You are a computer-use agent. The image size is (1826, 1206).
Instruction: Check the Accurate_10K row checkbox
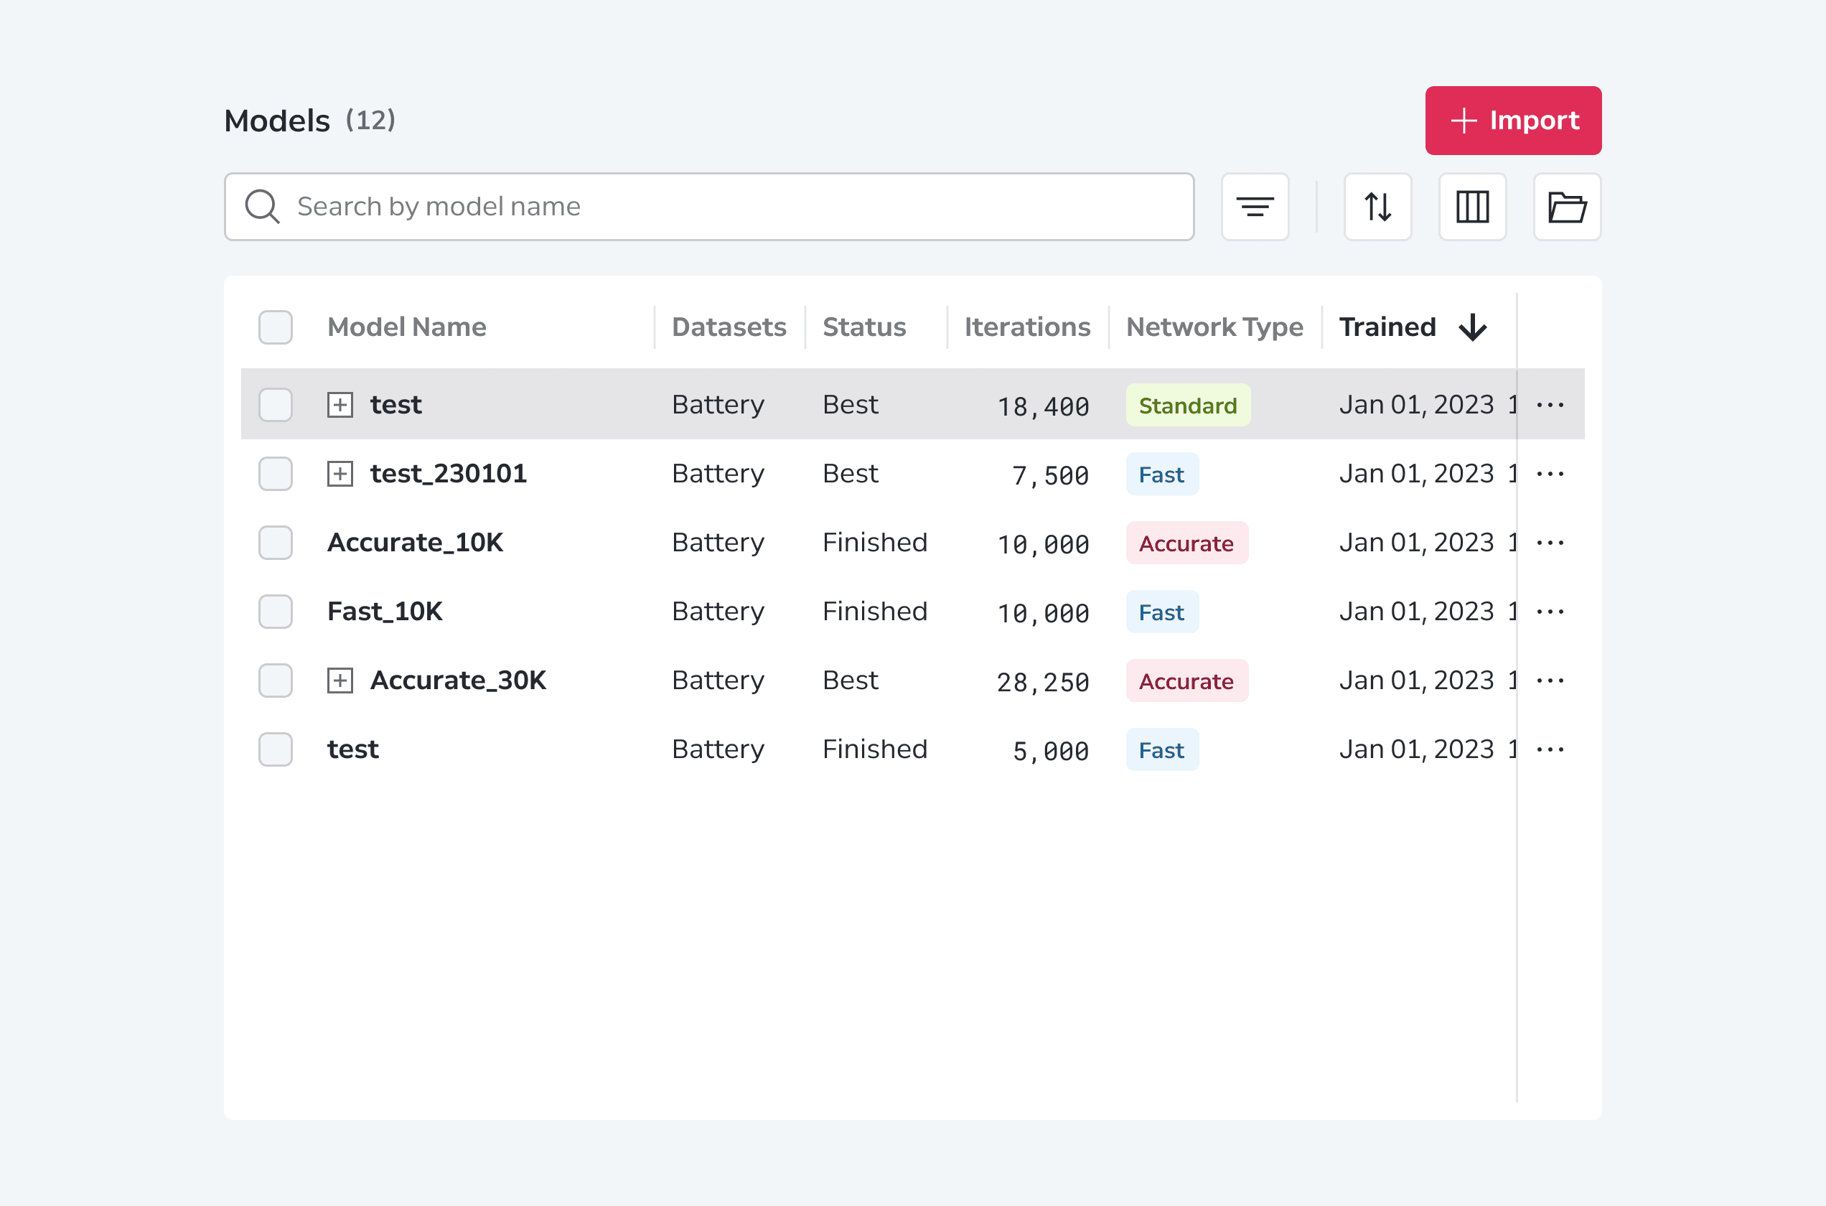275,543
